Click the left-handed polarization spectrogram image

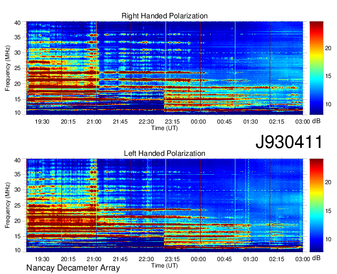click(x=165, y=205)
